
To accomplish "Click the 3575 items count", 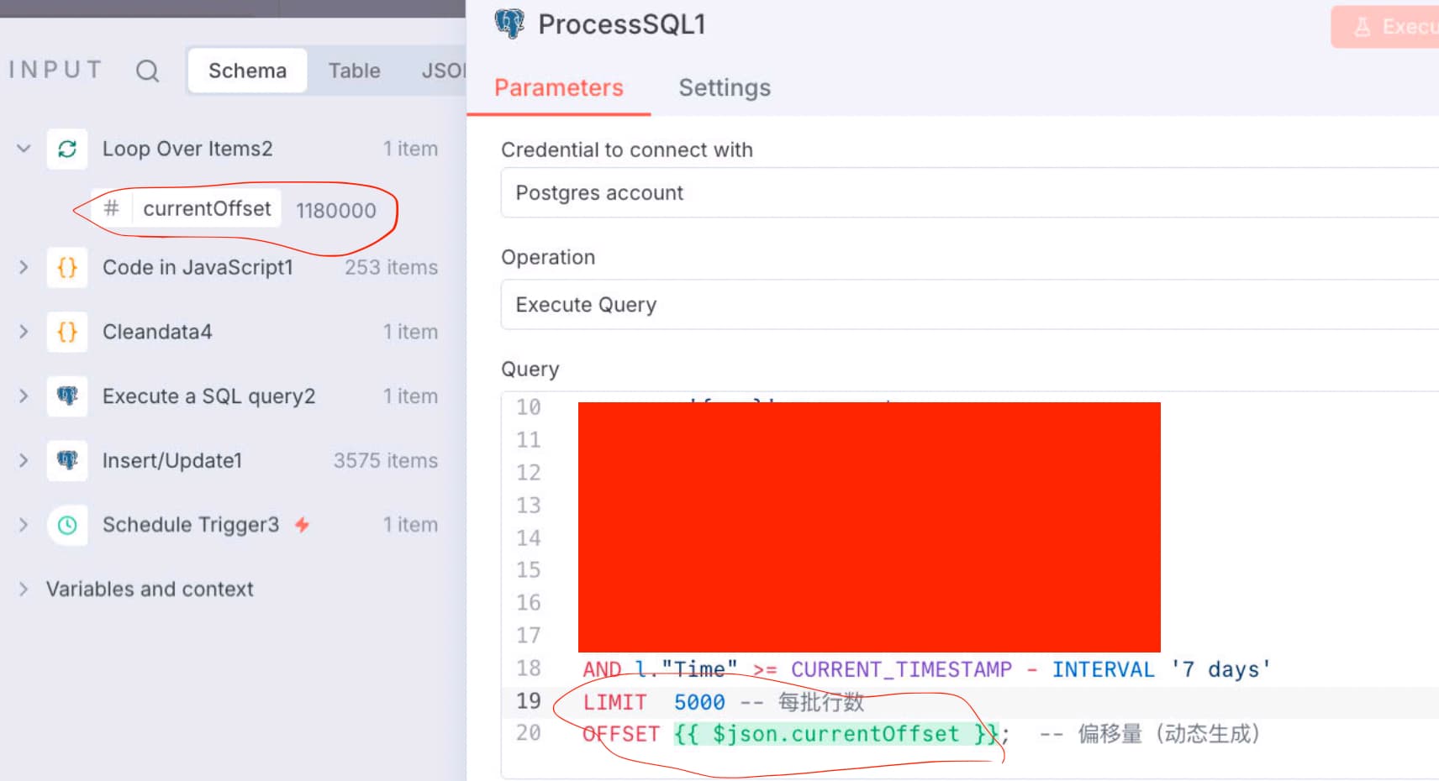I will click(386, 460).
